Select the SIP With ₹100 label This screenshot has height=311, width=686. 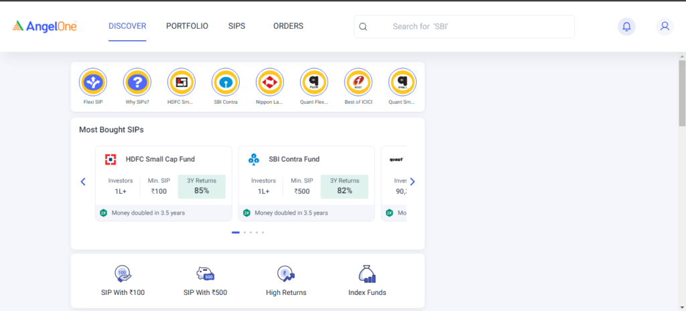123,293
